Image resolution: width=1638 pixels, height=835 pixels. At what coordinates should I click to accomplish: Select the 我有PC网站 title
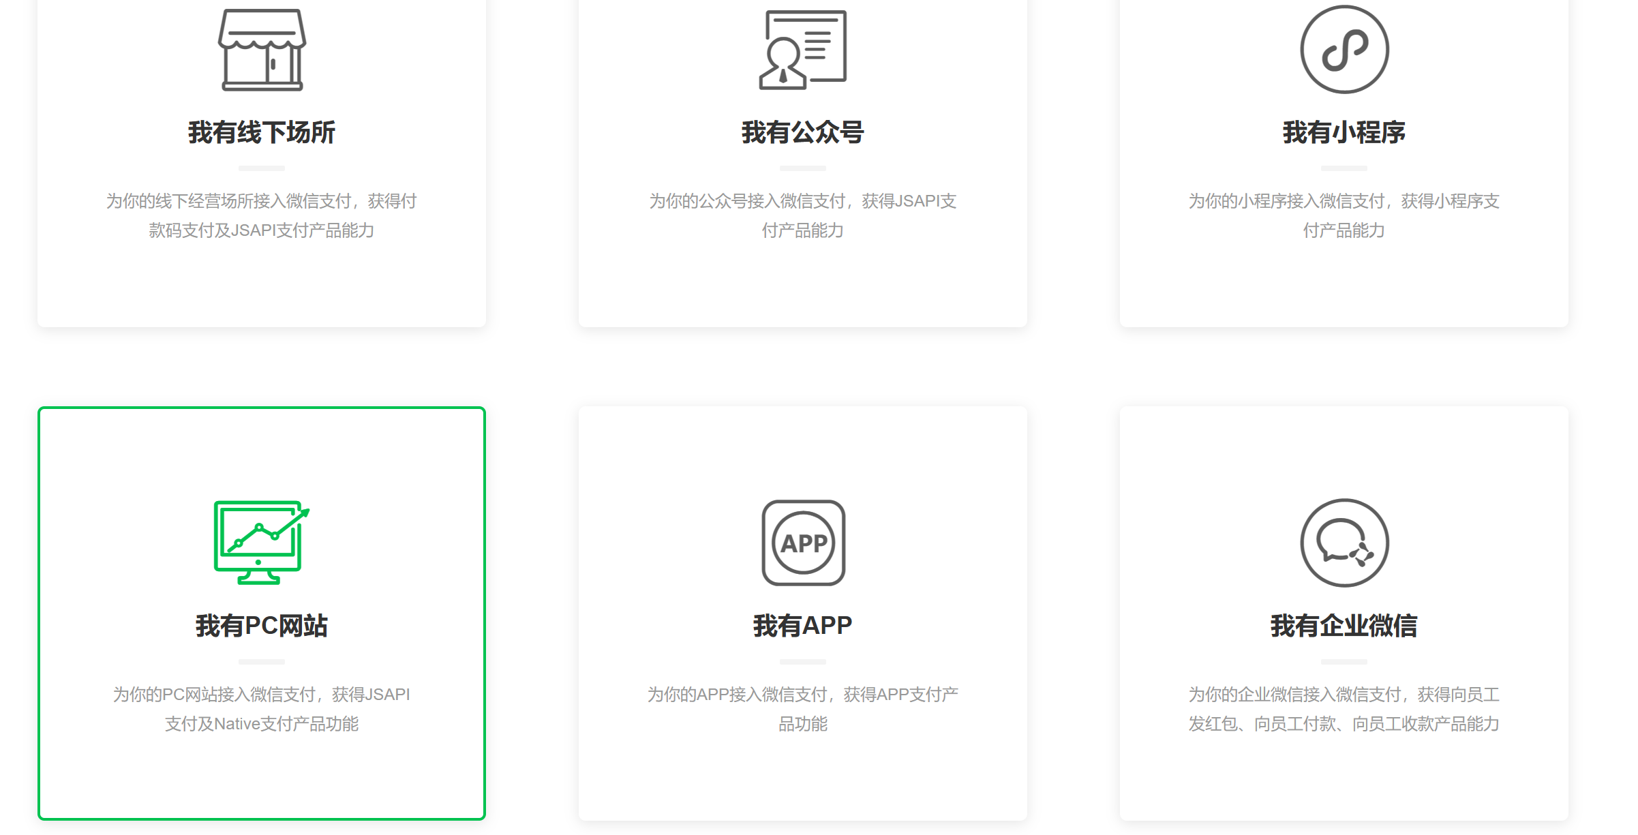(x=262, y=625)
